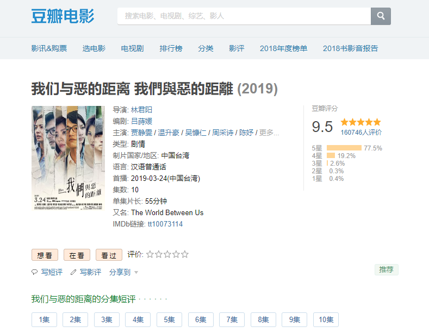Click the speech bubble icon beside 写短评

tap(34, 272)
